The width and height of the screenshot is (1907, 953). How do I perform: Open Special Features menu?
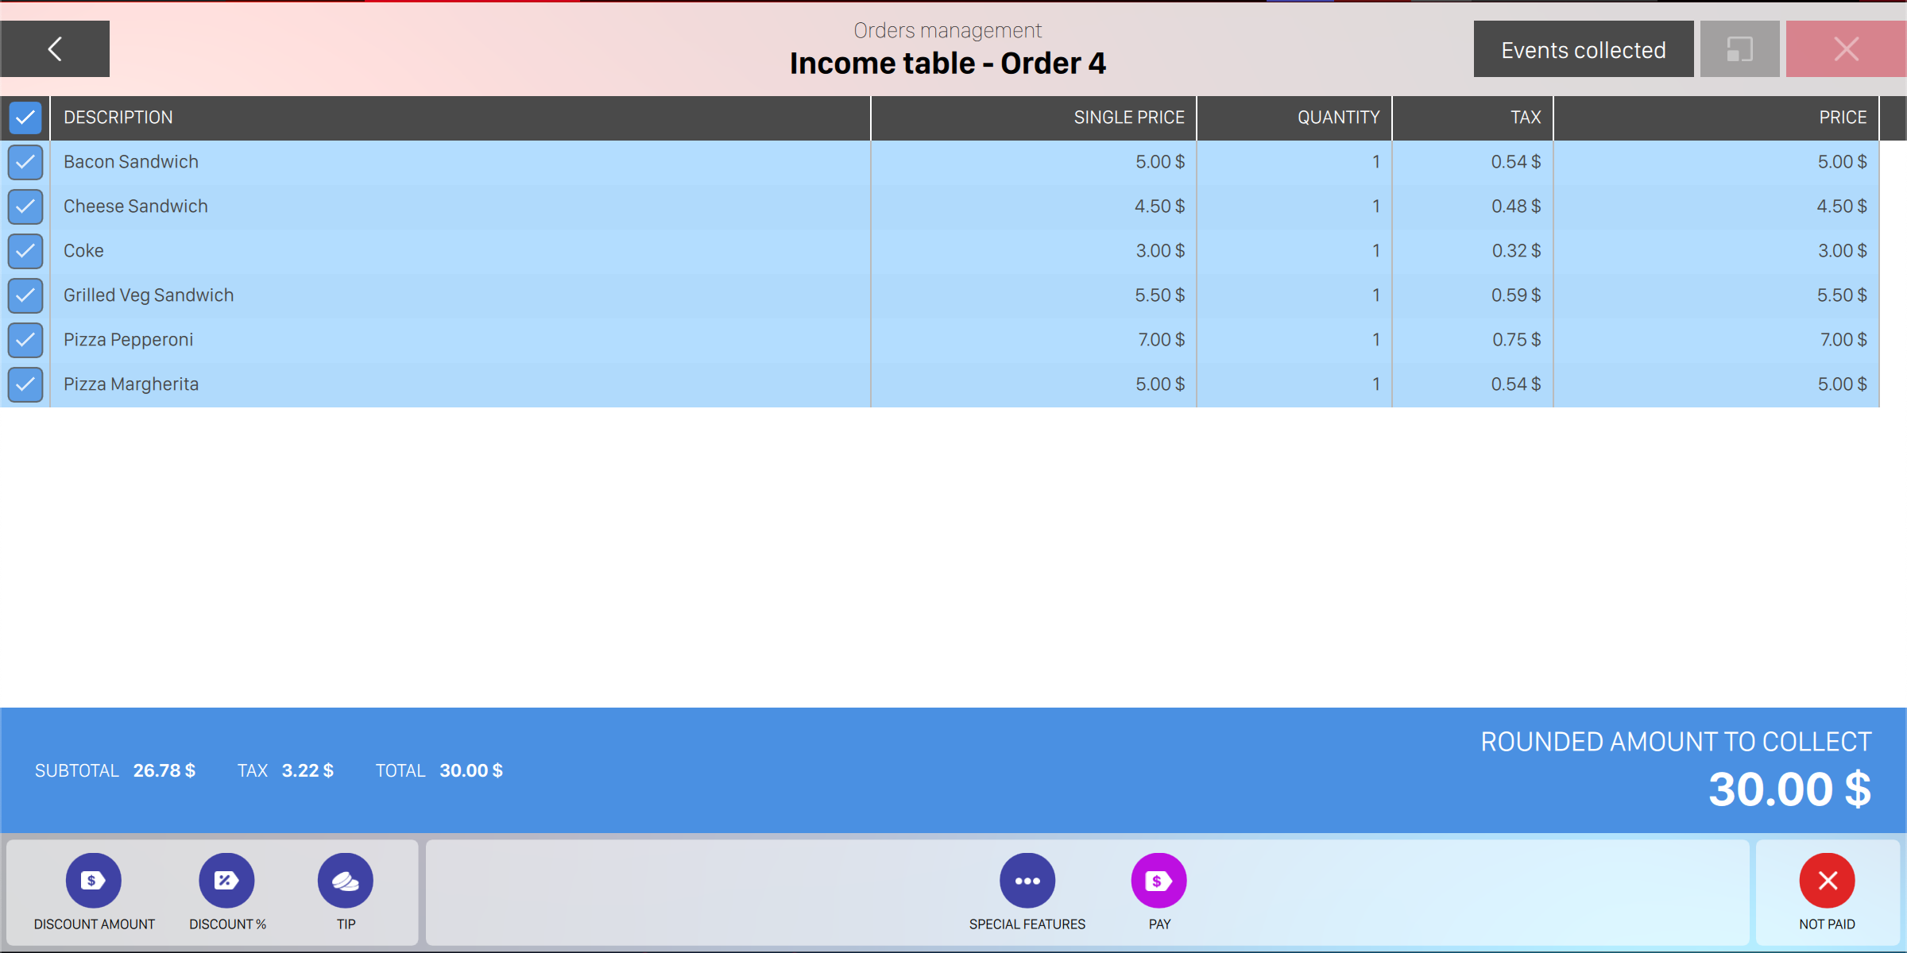(1027, 880)
